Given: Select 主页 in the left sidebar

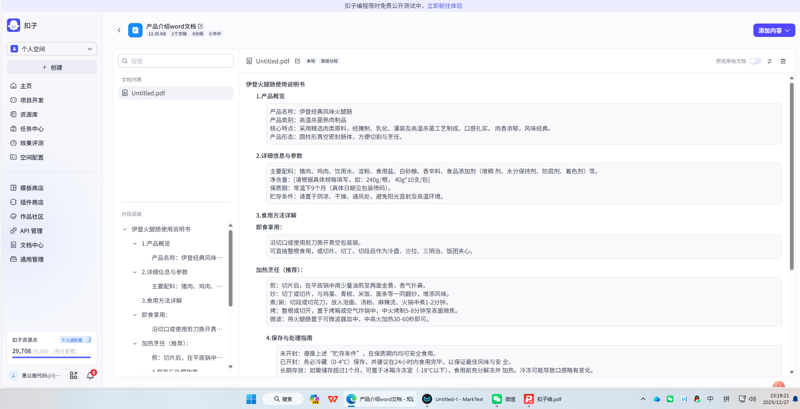Looking at the screenshot, I should pos(26,86).
